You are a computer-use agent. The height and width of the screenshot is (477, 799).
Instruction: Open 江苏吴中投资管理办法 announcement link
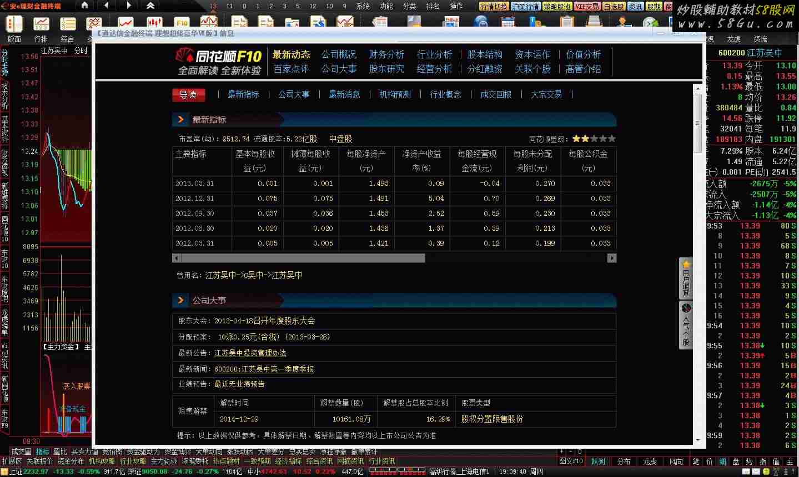[x=250, y=353]
